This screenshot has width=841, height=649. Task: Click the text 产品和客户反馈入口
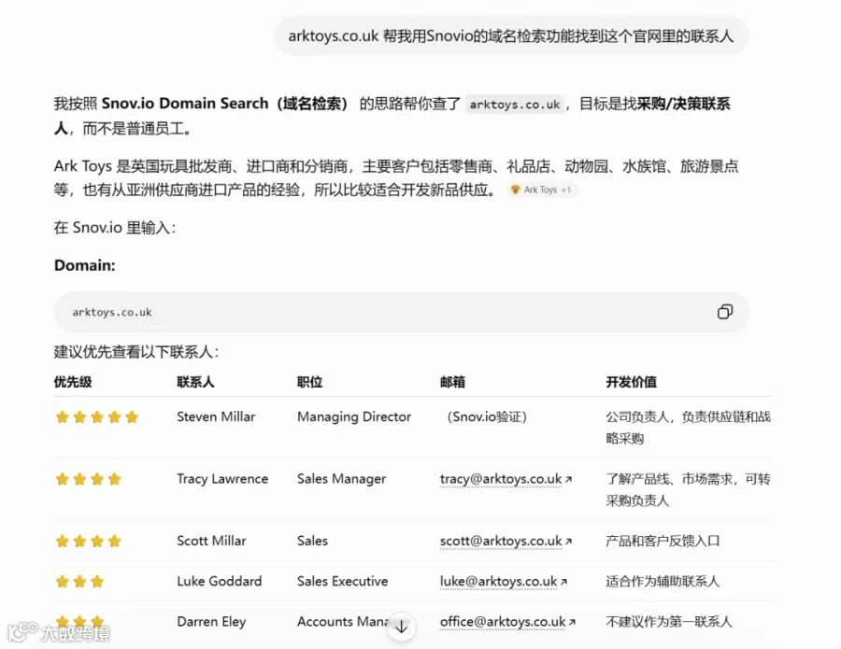663,541
